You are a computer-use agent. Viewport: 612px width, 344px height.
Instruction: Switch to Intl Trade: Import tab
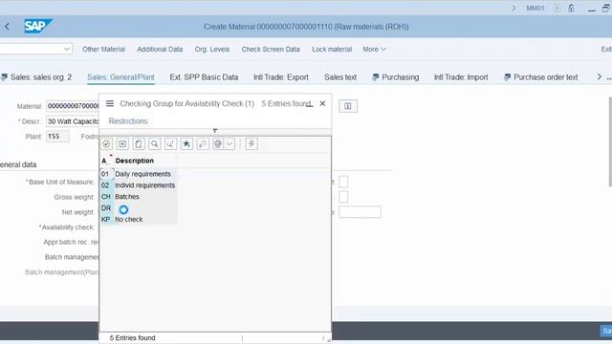pyautogui.click(x=461, y=77)
